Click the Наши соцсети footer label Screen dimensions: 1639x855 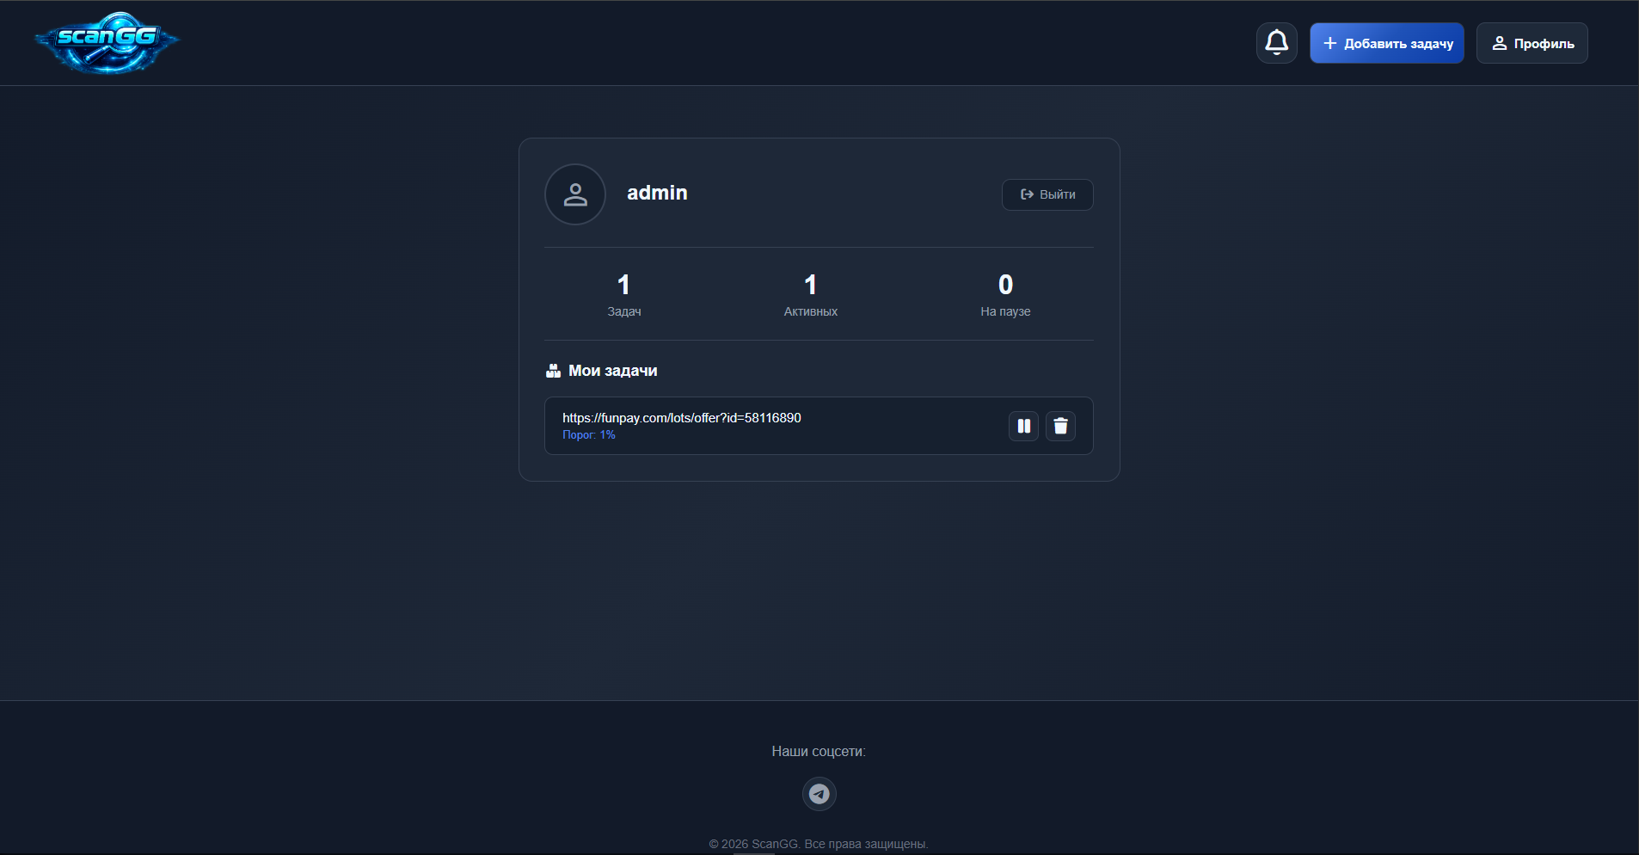818,751
